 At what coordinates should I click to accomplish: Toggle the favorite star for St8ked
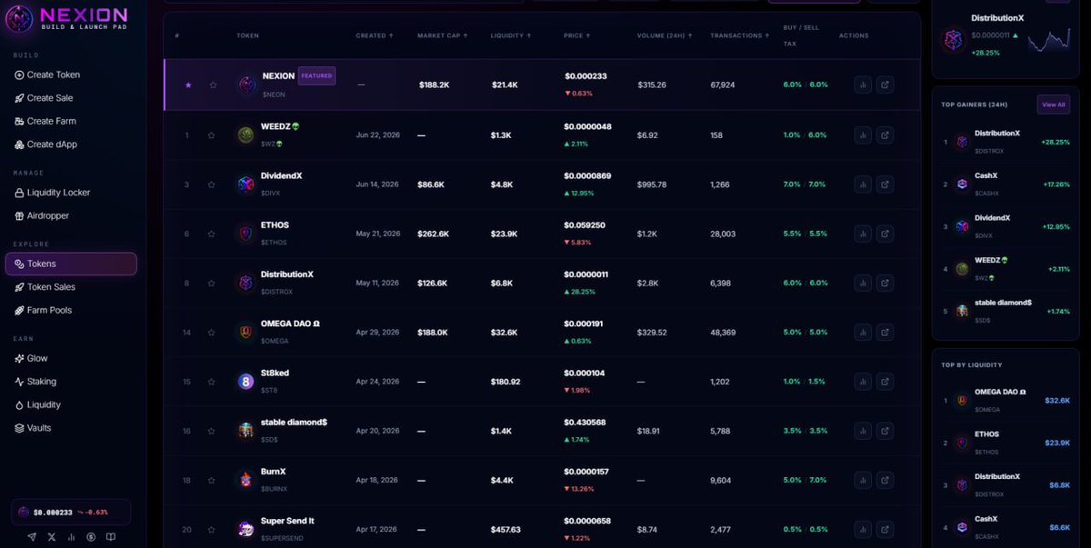click(211, 382)
